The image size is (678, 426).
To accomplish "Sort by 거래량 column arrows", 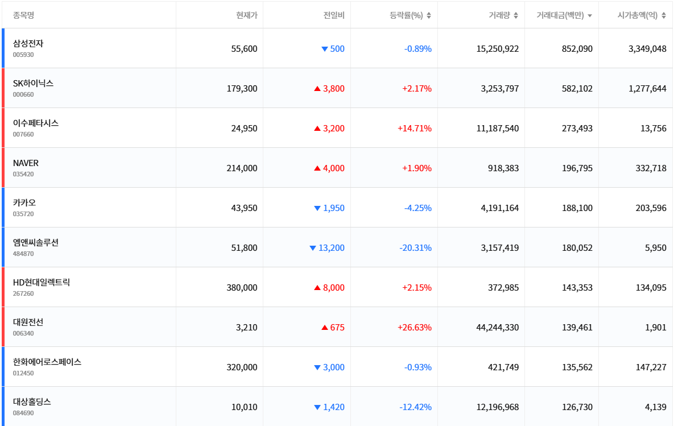I will click(x=516, y=15).
